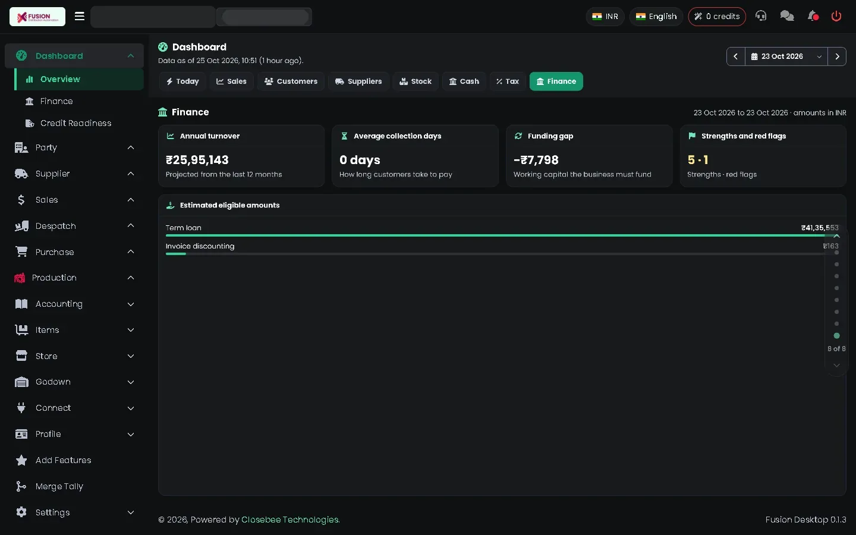Click the Funding gap value -₹7,798
856x535 pixels.
tap(536, 160)
